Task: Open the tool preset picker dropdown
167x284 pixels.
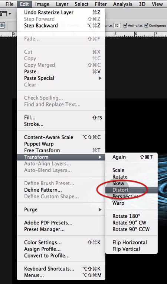Action: tap(10, 14)
